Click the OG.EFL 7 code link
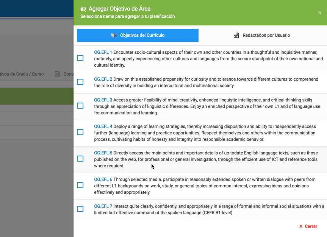327x237 pixels. tap(103, 206)
